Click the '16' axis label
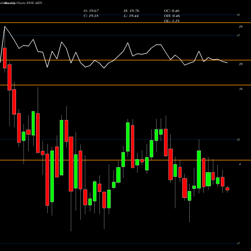Viewport: 251px width, 251px height. [240, 89]
